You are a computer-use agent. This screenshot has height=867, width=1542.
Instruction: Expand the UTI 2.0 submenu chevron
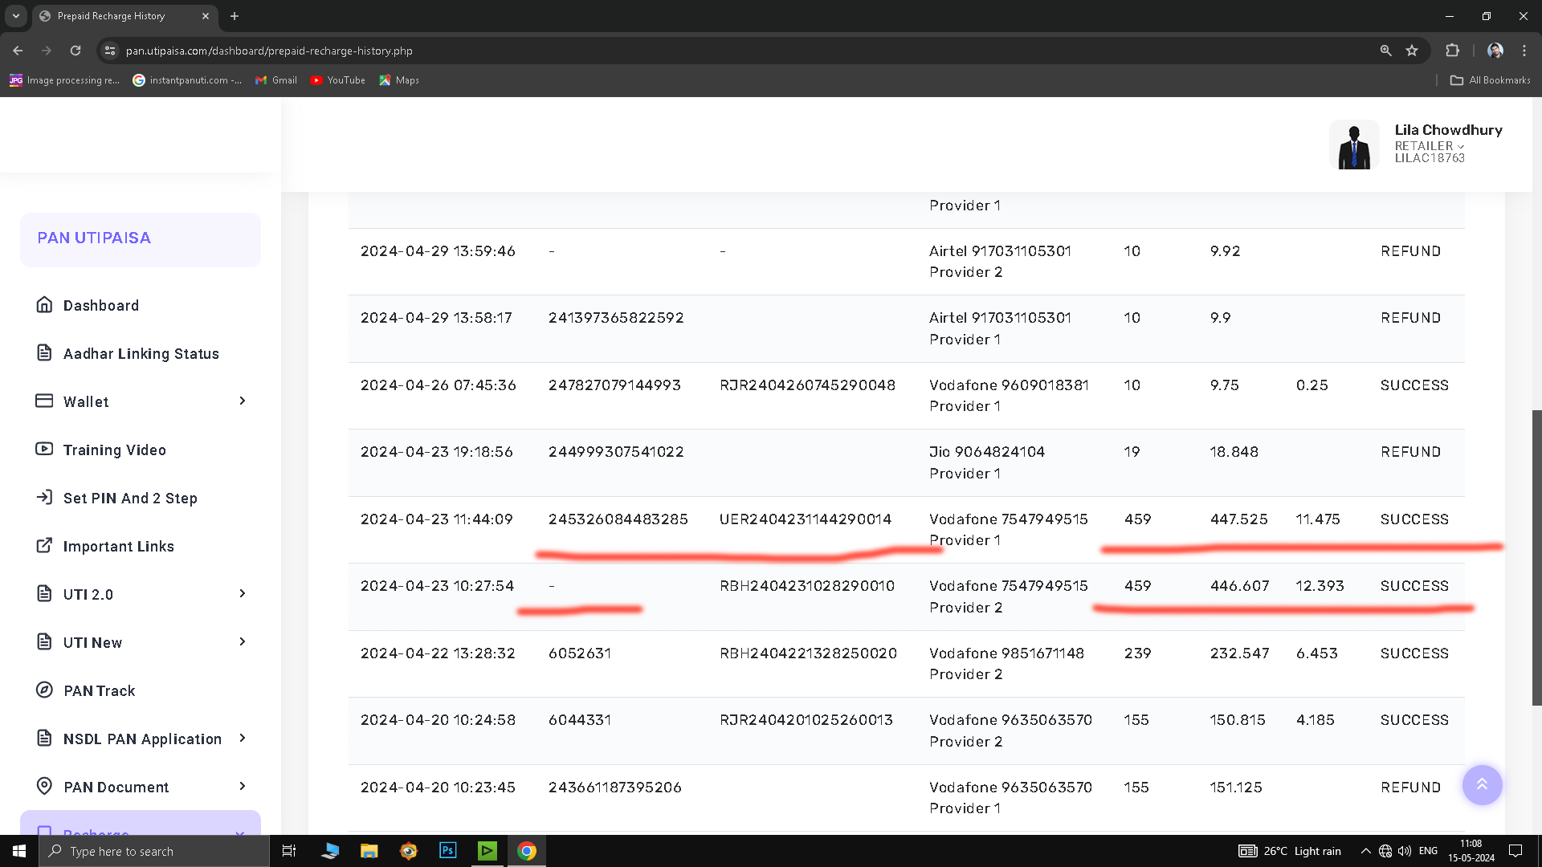point(242,593)
